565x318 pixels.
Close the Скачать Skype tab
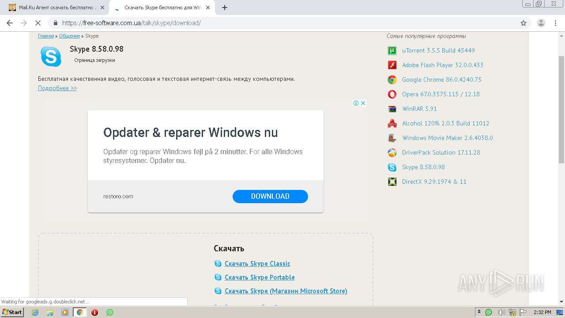(x=207, y=8)
